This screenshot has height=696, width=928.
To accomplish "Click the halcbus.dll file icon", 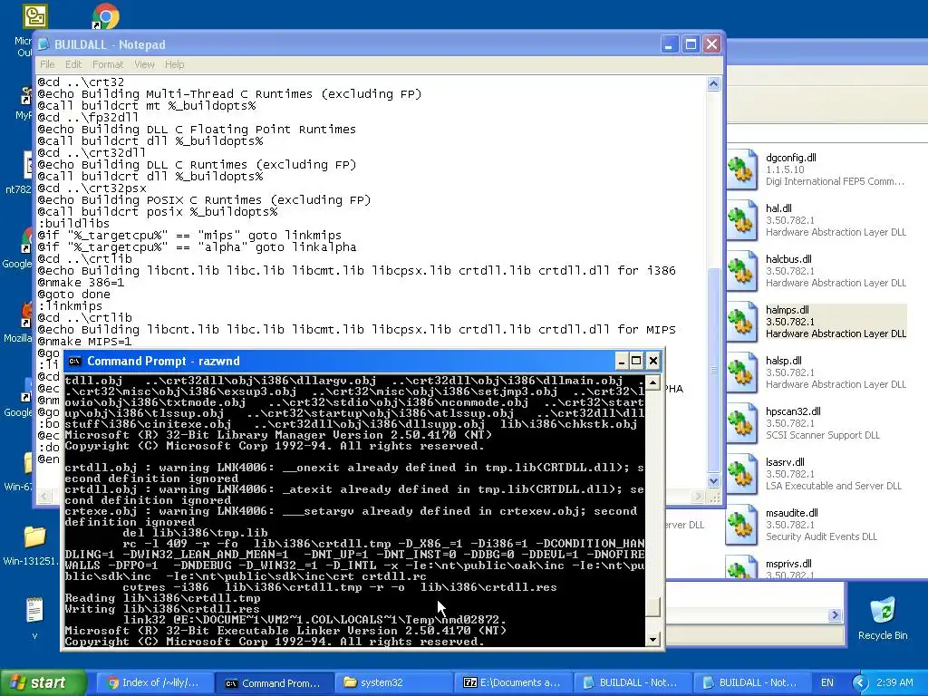I will (741, 272).
